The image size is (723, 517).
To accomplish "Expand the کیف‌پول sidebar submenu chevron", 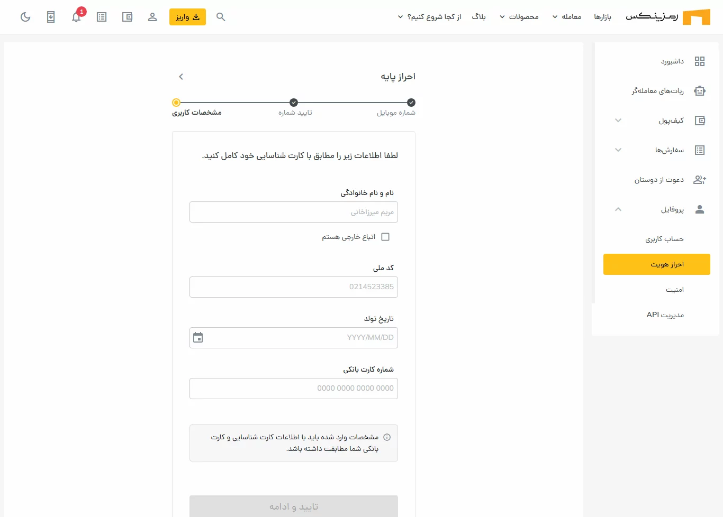I will (618, 121).
